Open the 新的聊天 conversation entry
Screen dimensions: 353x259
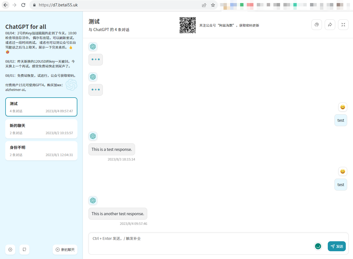pos(41,129)
